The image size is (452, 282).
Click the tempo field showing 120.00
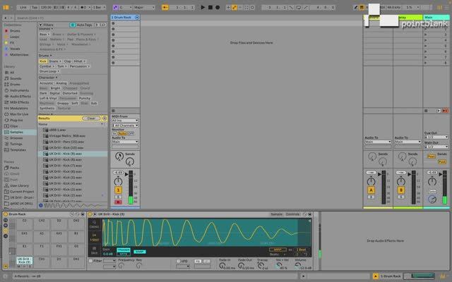click(x=46, y=8)
